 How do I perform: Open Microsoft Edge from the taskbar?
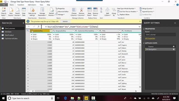tap(65, 98)
